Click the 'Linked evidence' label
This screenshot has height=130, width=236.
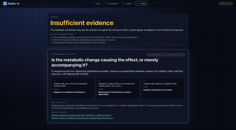tap(59, 112)
